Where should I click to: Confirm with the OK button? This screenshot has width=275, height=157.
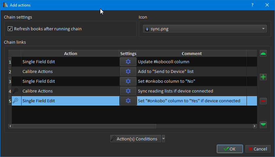tap(230, 149)
